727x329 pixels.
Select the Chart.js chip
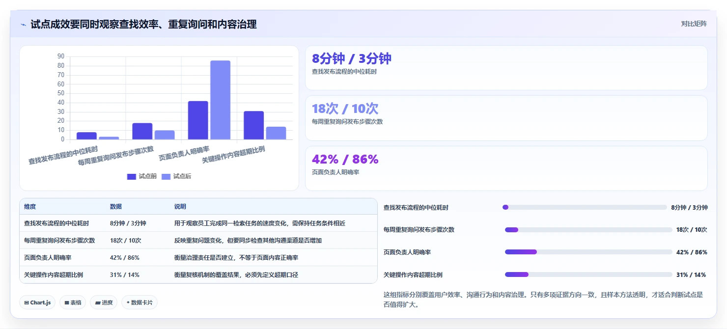pos(37,302)
